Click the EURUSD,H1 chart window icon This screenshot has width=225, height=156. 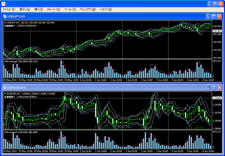(5, 87)
